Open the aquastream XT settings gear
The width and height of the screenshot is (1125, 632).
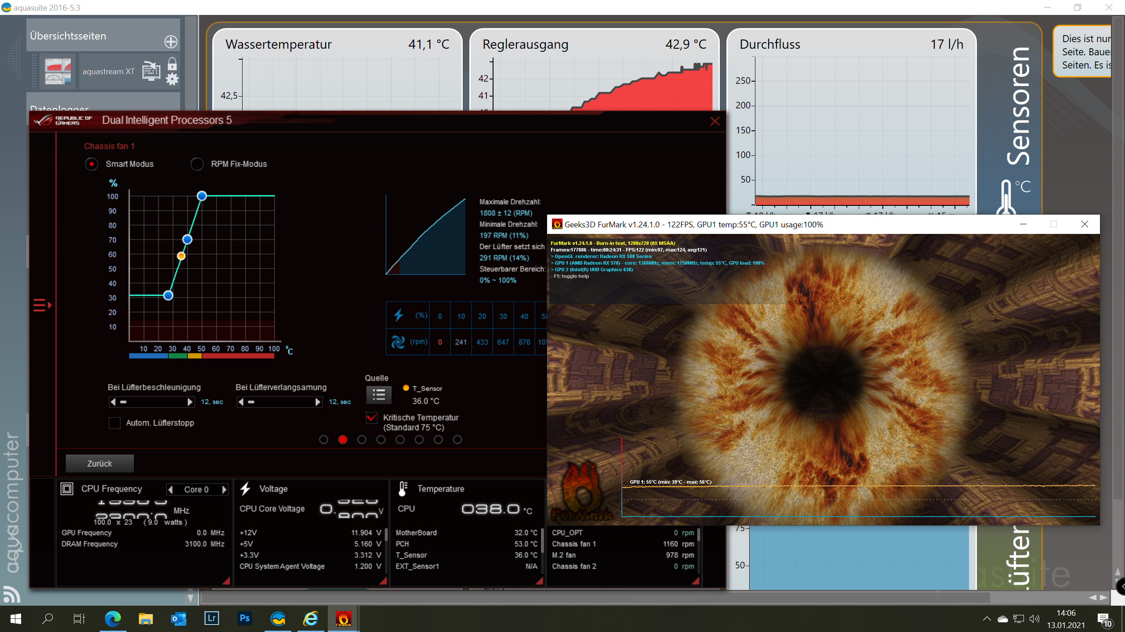point(172,79)
